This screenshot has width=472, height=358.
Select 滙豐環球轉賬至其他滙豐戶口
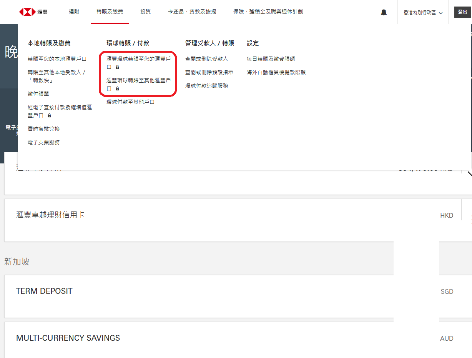click(139, 84)
